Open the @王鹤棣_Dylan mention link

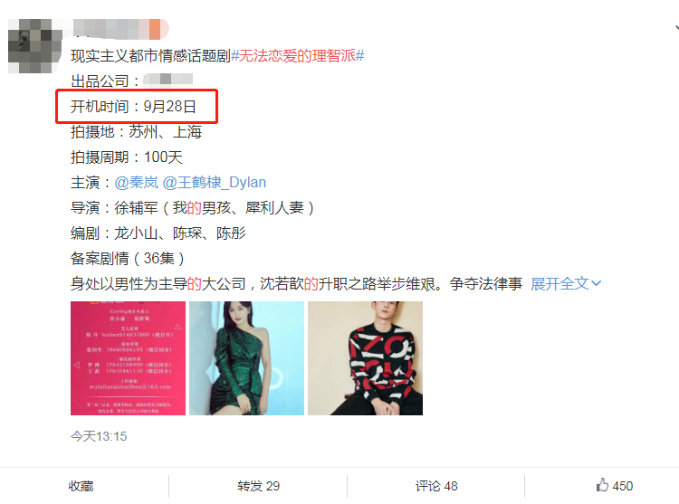pyautogui.click(x=215, y=183)
